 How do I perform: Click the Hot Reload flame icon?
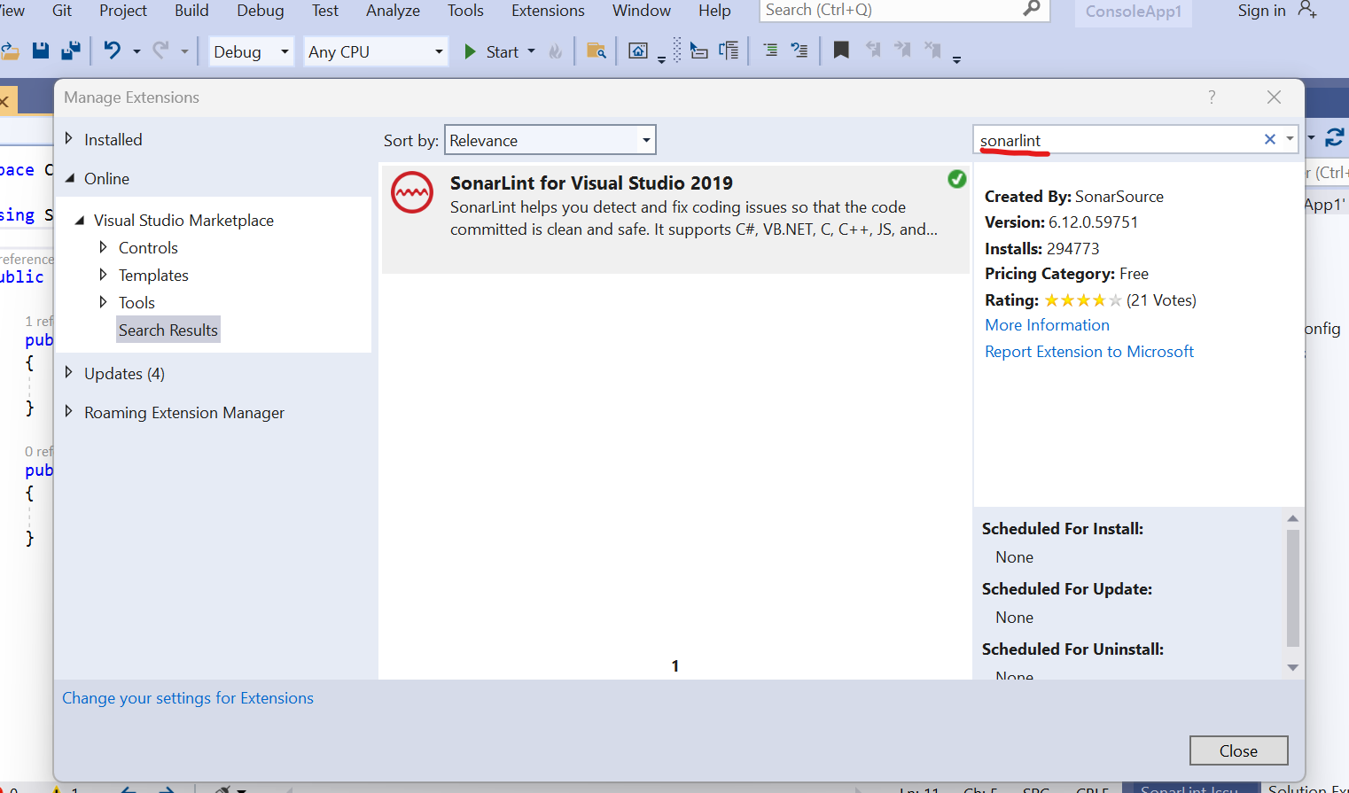click(556, 51)
